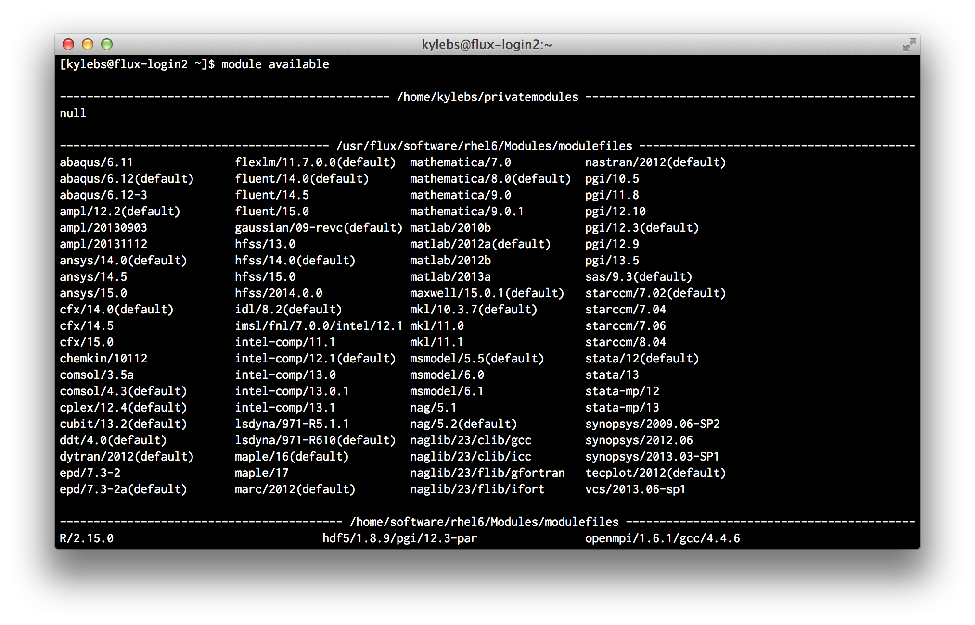Click the ampl/20131112 module
Screen dimensions: 975x625
coord(103,244)
